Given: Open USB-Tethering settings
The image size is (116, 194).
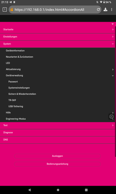Looking at the screenshot, I should tap(16, 106).
